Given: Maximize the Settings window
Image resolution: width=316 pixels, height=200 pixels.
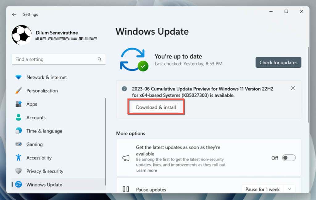Looking at the screenshot, I should (x=286, y=11).
